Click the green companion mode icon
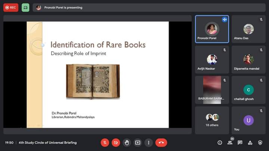The image size is (269, 151). [x=25, y=7]
